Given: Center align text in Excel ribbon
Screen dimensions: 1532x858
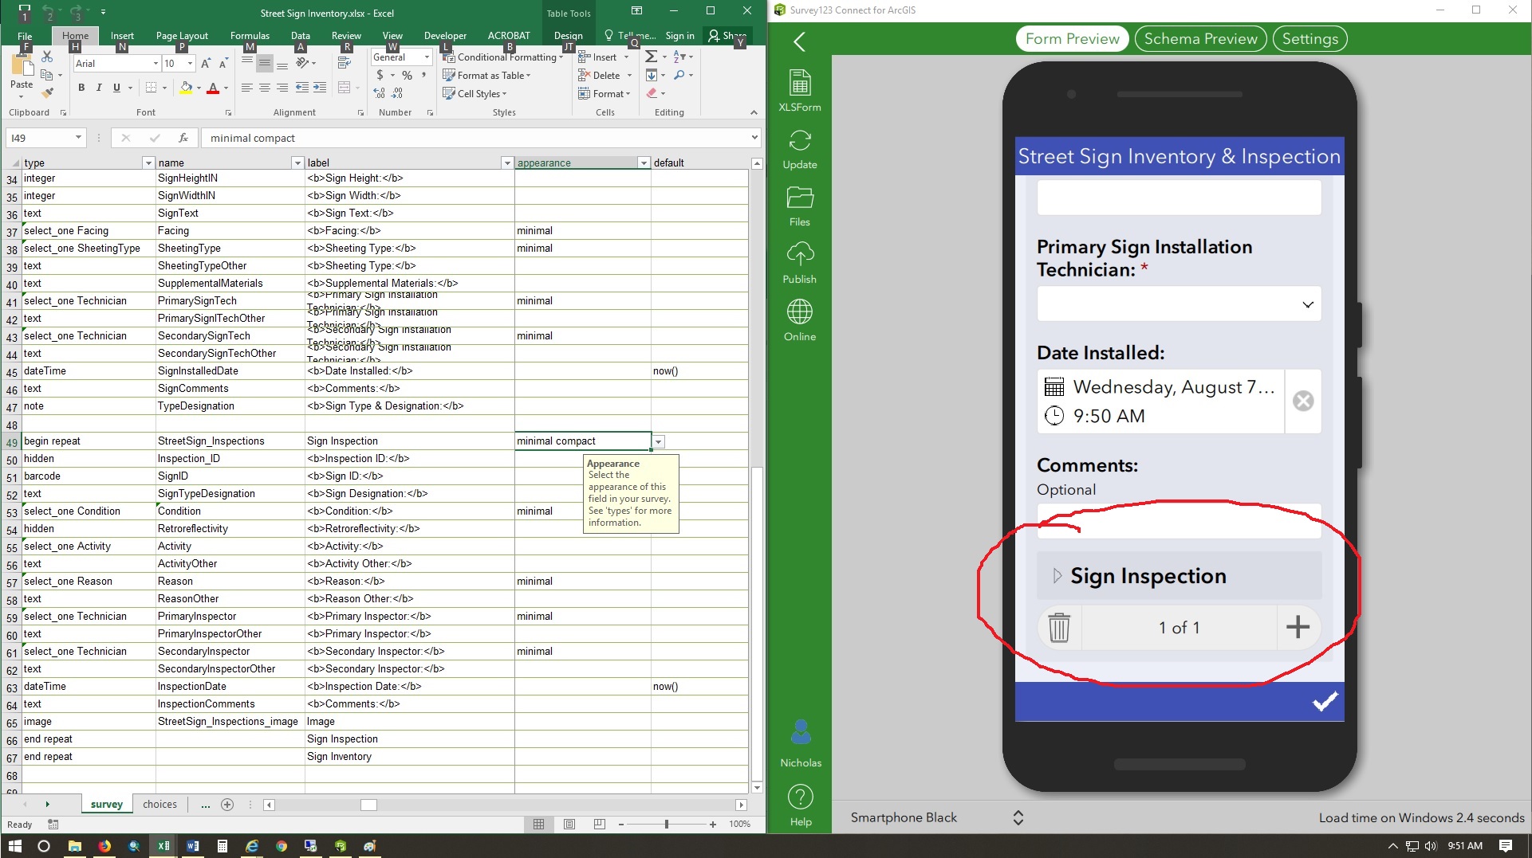Looking at the screenshot, I should [x=265, y=88].
